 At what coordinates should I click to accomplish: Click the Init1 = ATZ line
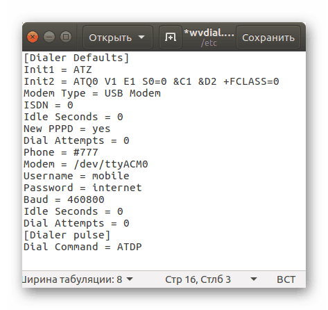58,70
